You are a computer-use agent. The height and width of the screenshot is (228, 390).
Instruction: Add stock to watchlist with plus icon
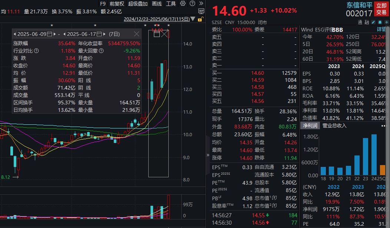pyautogui.click(x=386, y=22)
